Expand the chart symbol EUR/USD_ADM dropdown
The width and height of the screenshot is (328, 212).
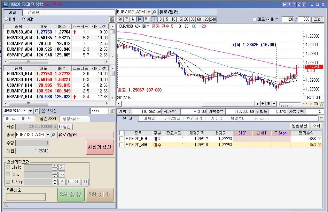(x=149, y=12)
